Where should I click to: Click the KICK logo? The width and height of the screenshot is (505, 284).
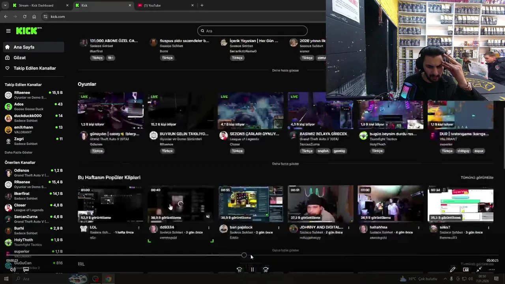[x=28, y=31]
